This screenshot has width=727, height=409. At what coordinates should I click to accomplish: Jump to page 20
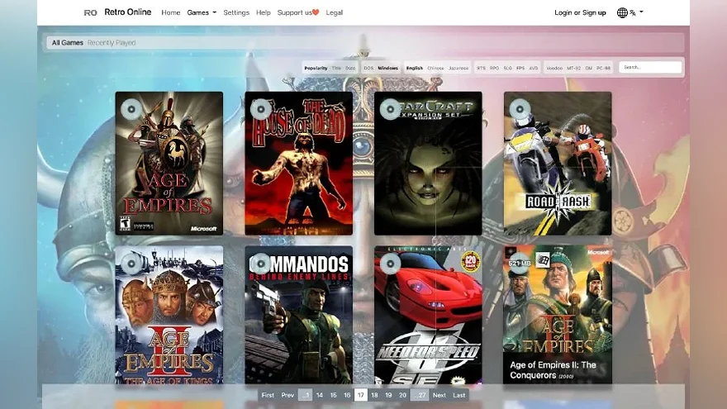(402, 395)
